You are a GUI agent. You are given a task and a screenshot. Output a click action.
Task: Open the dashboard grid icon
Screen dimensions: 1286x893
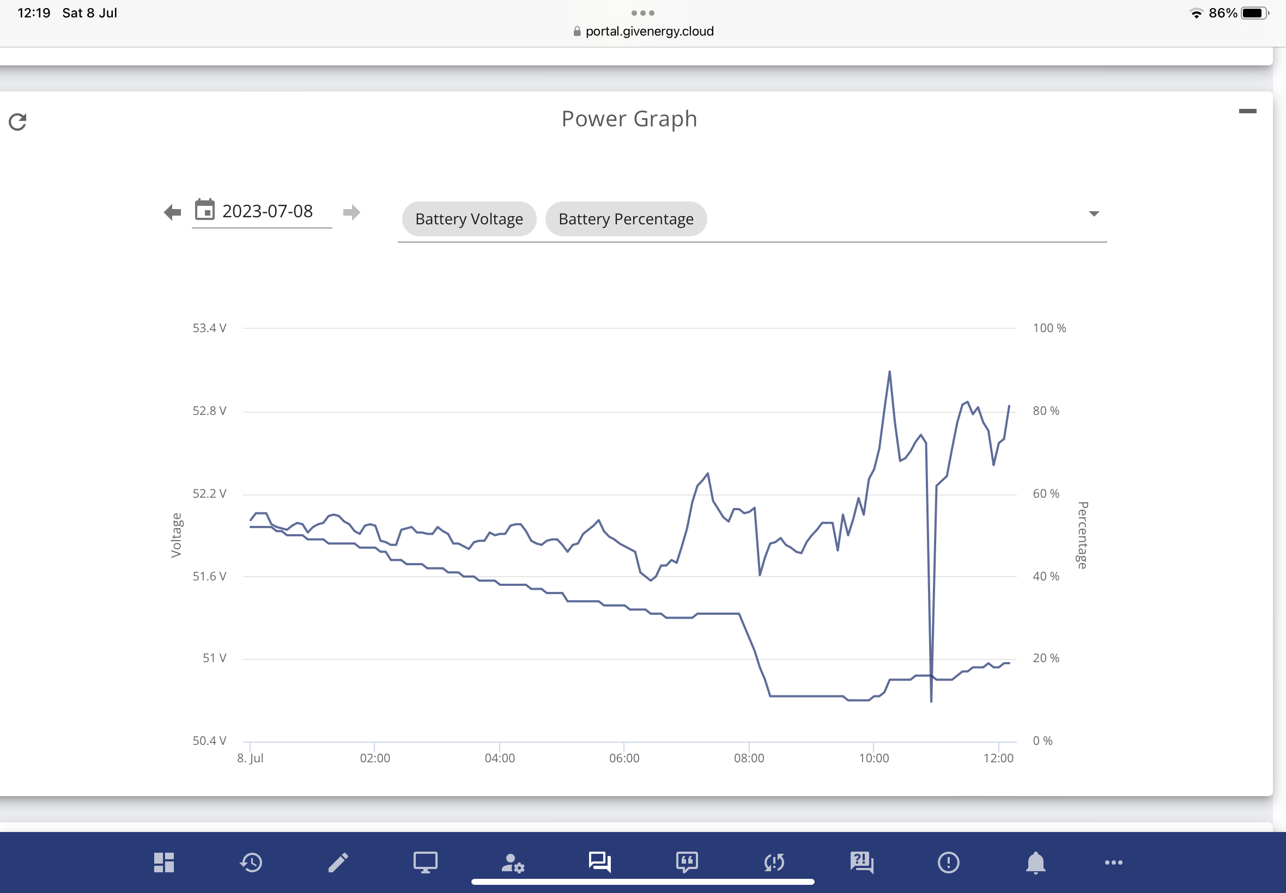click(164, 862)
